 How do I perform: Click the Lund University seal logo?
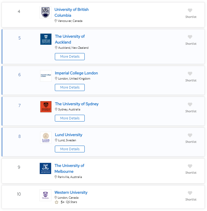46,138
